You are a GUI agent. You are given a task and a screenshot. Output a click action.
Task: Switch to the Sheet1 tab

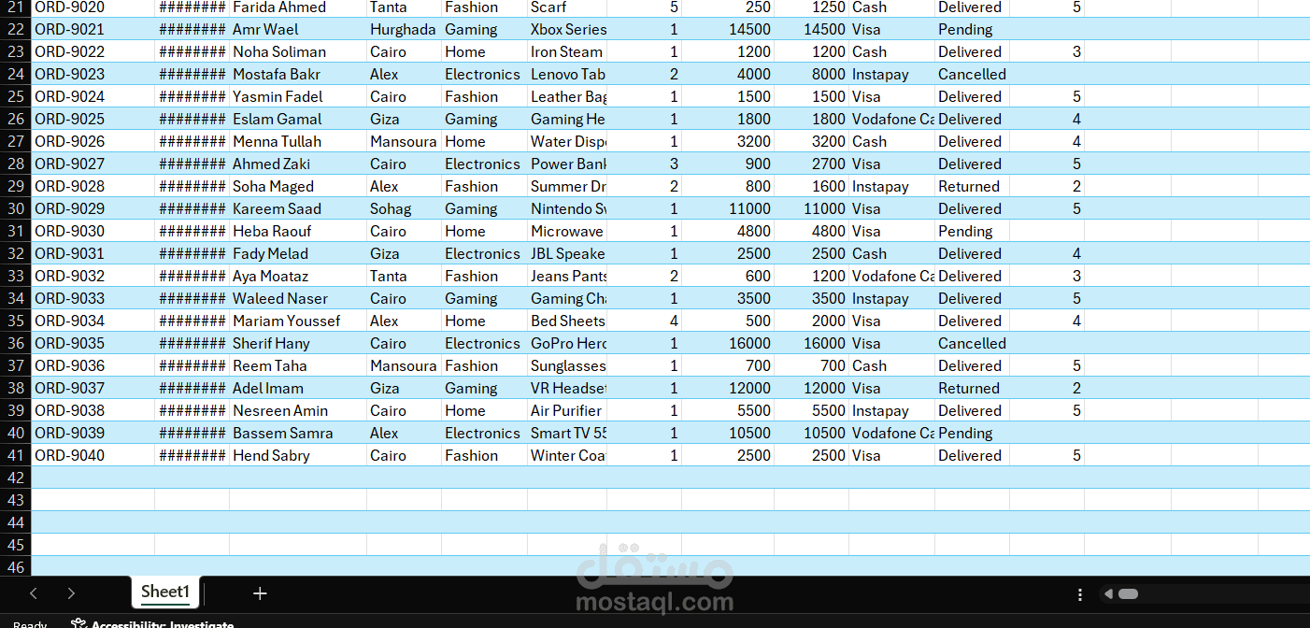point(165,592)
